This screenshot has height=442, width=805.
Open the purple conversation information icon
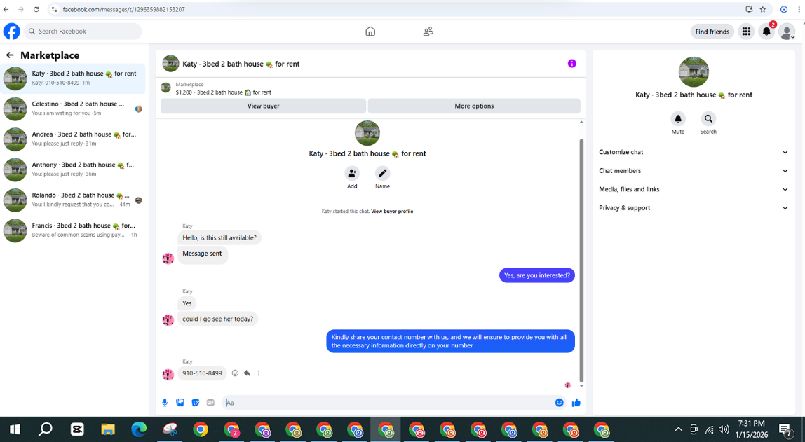pyautogui.click(x=572, y=64)
